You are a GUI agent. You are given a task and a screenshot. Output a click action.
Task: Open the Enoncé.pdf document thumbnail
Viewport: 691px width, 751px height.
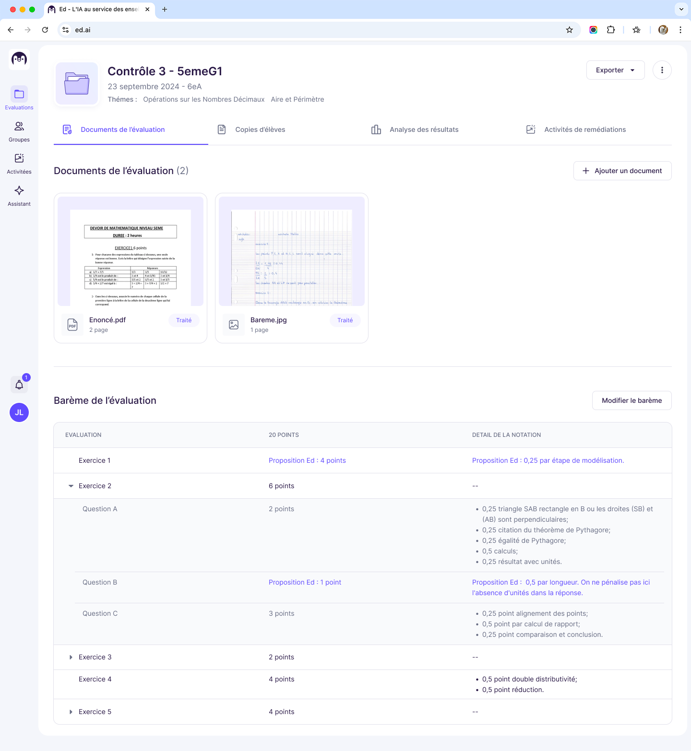click(131, 251)
